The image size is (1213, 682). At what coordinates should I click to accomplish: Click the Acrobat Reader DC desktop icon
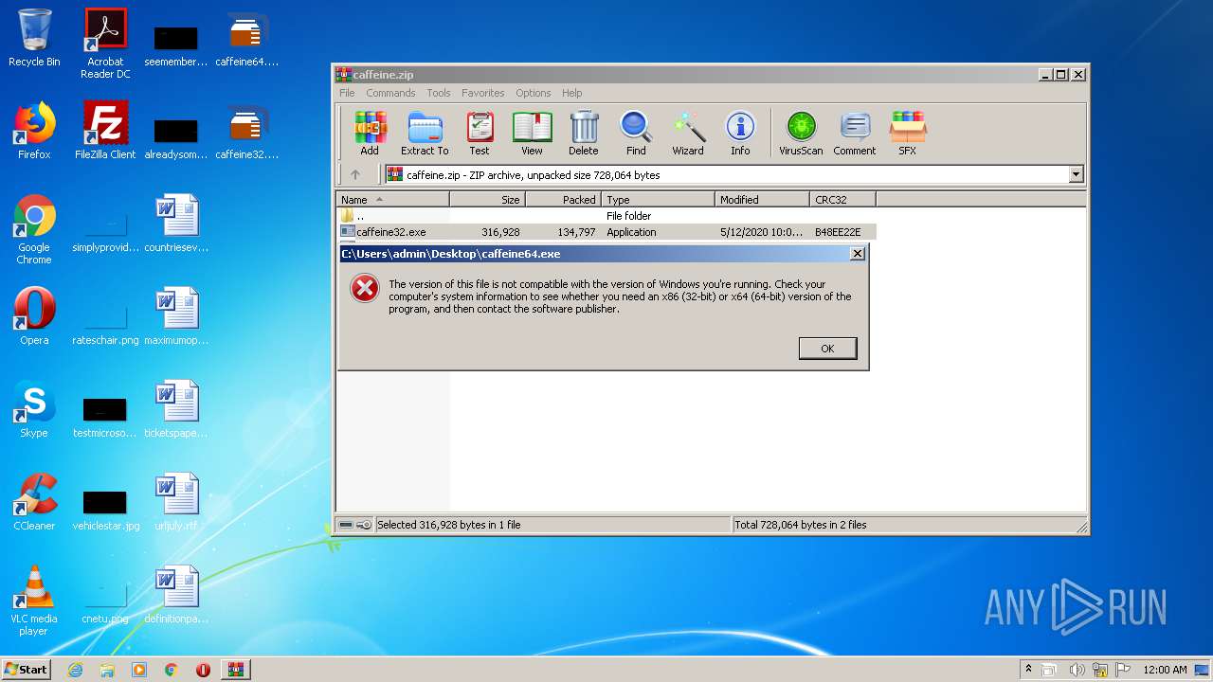click(x=105, y=45)
